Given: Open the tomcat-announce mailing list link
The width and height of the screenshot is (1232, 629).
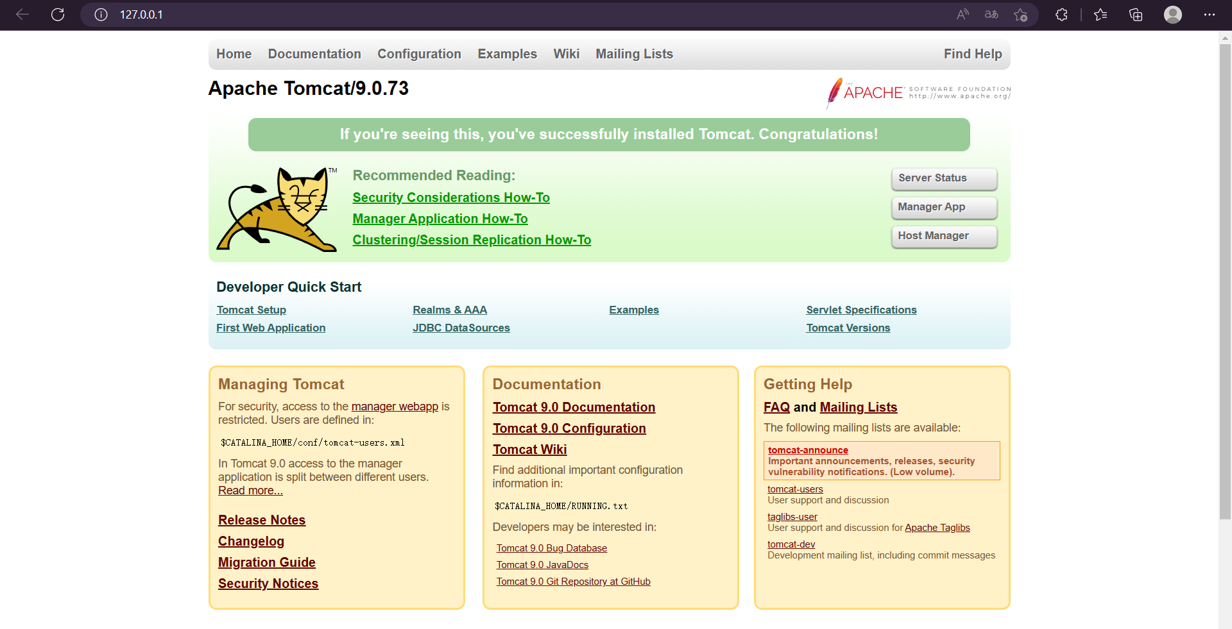Looking at the screenshot, I should pos(808,450).
